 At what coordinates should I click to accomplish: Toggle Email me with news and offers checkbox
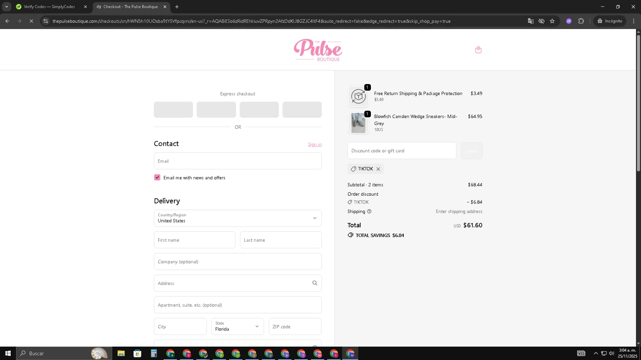coord(157,177)
